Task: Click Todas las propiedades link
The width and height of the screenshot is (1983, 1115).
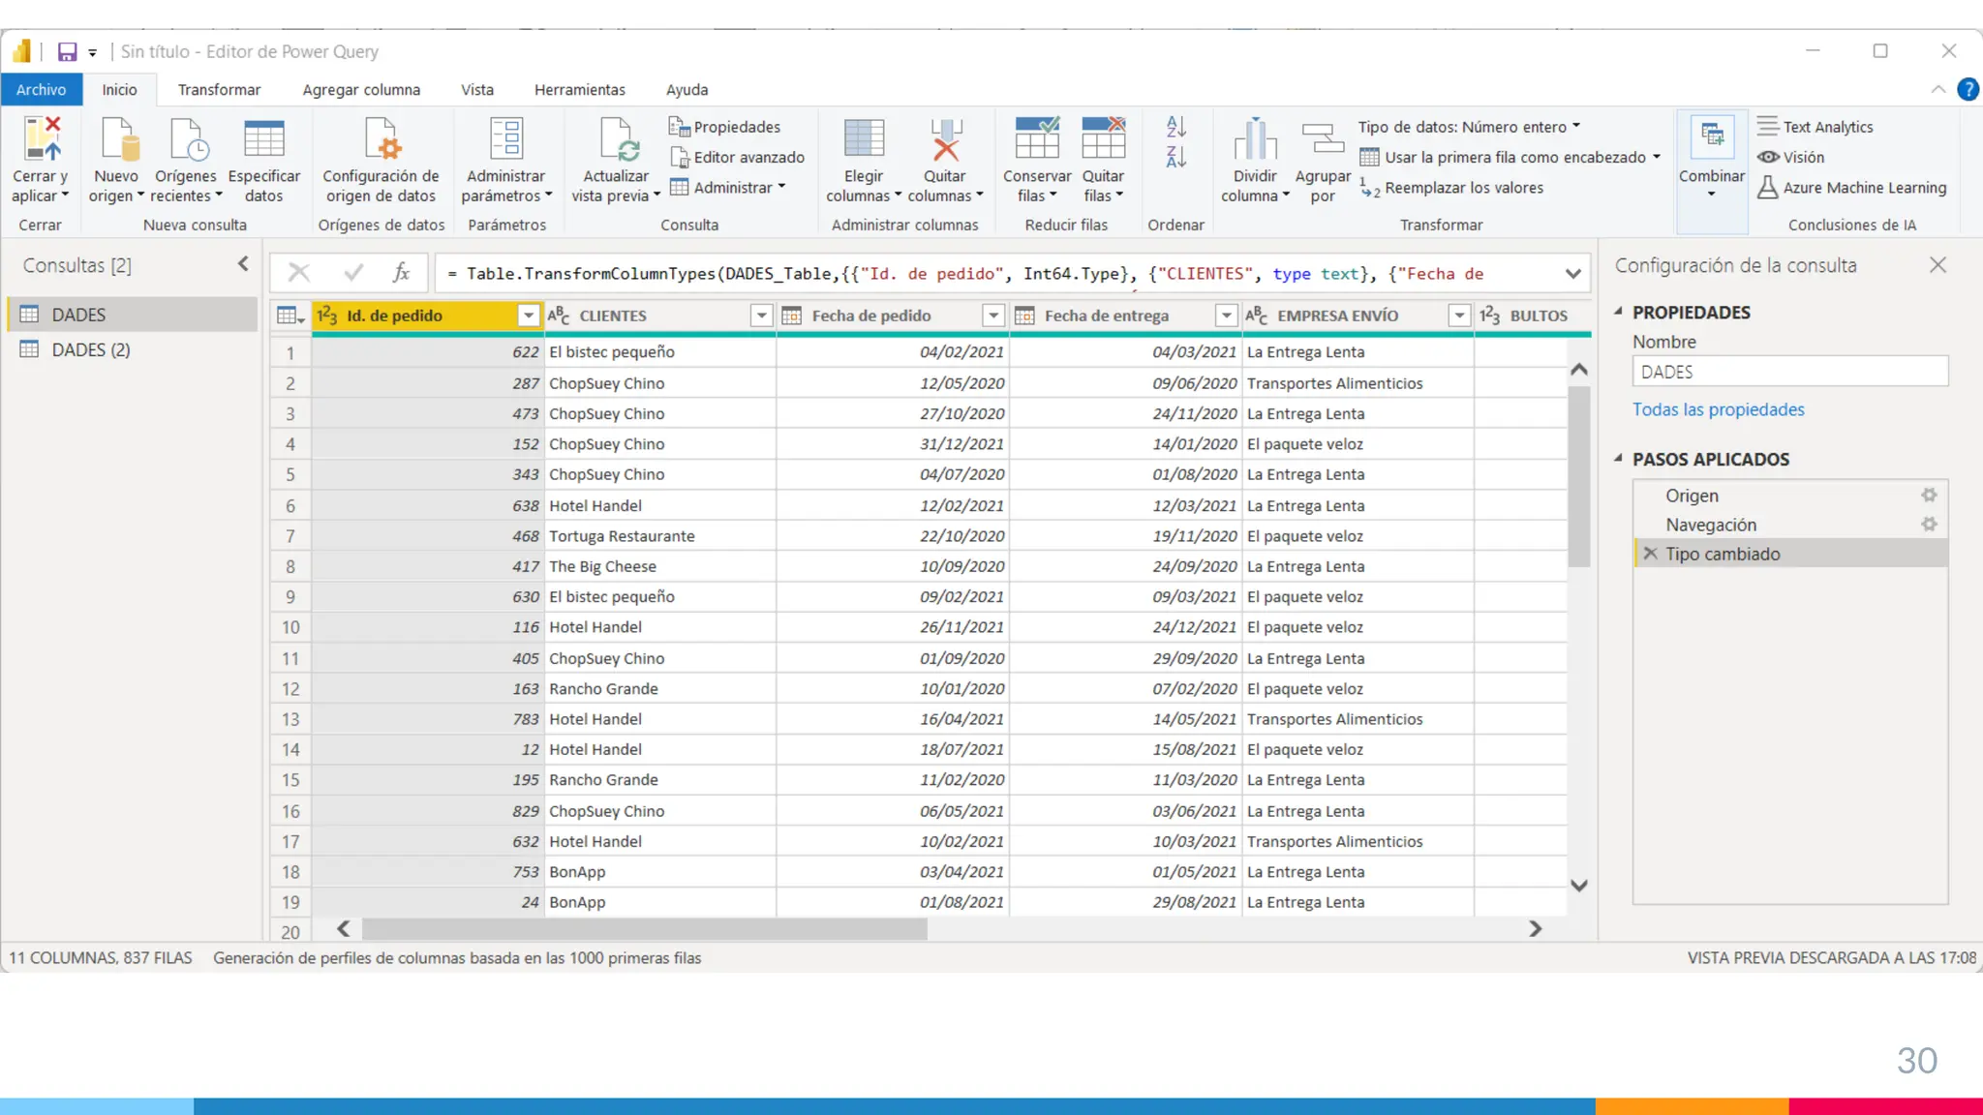Action: pyautogui.click(x=1718, y=409)
